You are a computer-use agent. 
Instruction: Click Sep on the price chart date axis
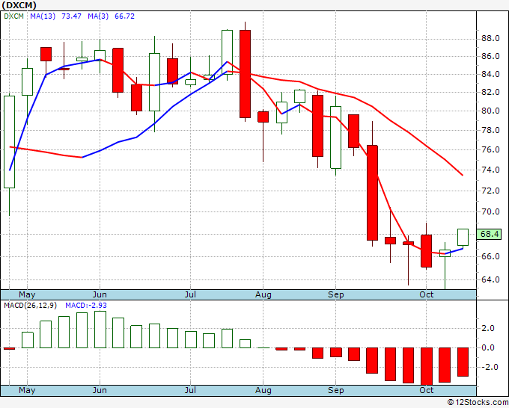coord(335,294)
